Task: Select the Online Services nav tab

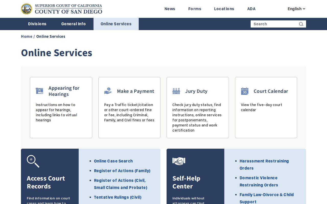Action: [116, 24]
